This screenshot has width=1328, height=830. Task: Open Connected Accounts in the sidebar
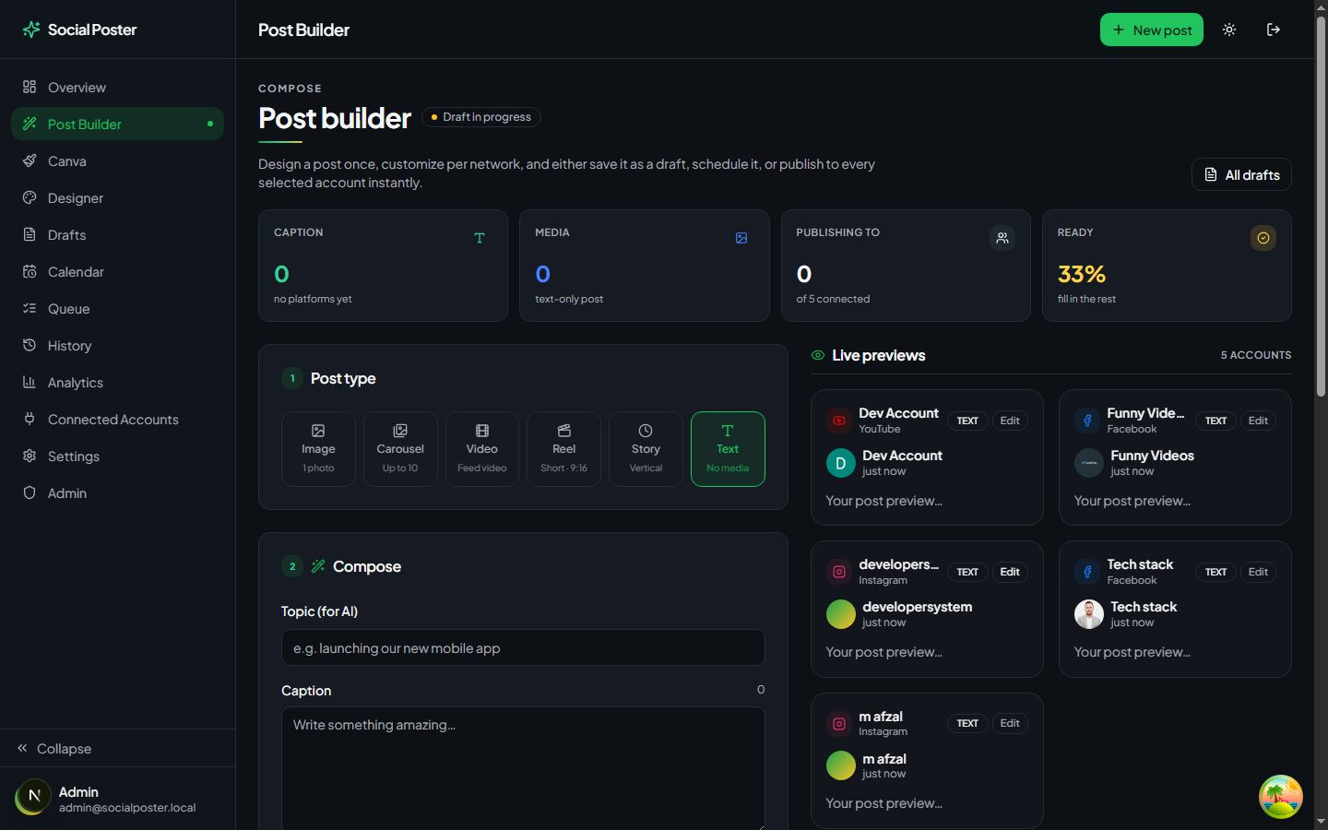pyautogui.click(x=117, y=419)
